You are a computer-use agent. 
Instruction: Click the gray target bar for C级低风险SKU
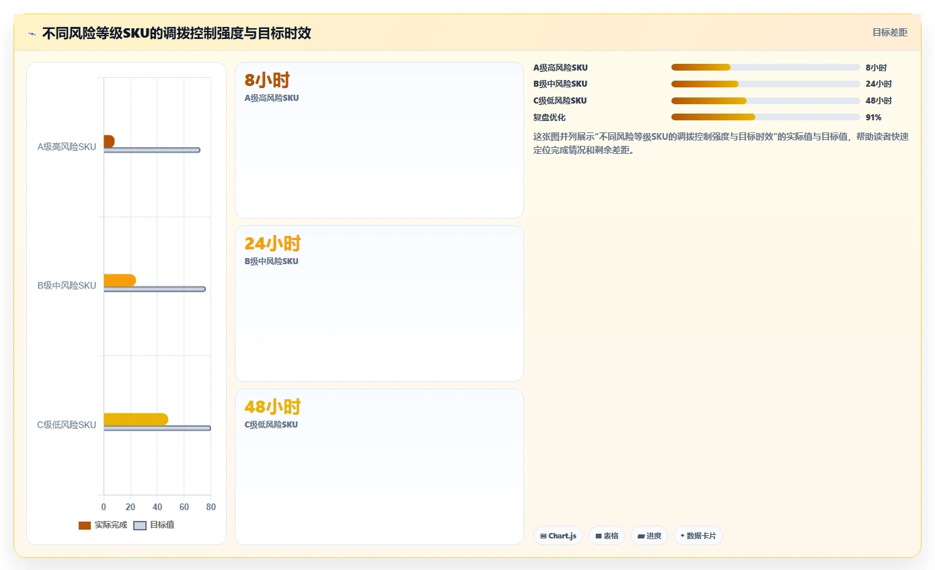click(157, 428)
